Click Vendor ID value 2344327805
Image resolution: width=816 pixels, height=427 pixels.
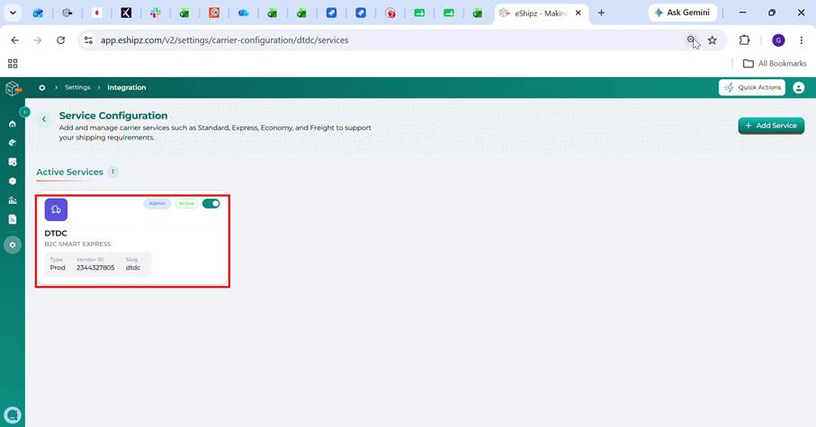tap(95, 268)
